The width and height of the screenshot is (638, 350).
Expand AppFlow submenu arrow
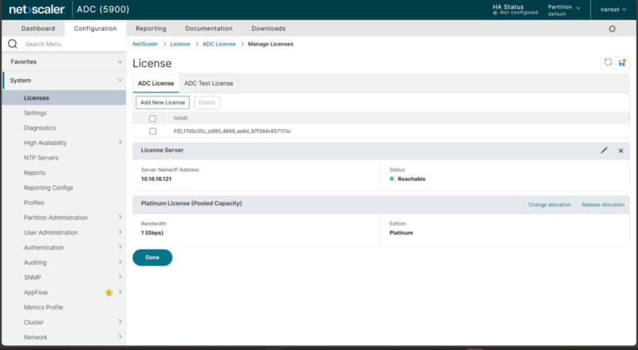pyautogui.click(x=120, y=292)
